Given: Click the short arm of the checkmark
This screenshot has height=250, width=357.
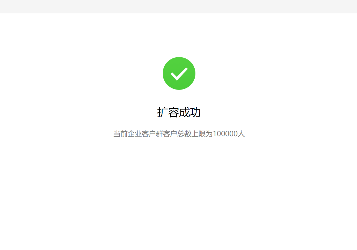Looking at the screenshot, I should (174, 76).
